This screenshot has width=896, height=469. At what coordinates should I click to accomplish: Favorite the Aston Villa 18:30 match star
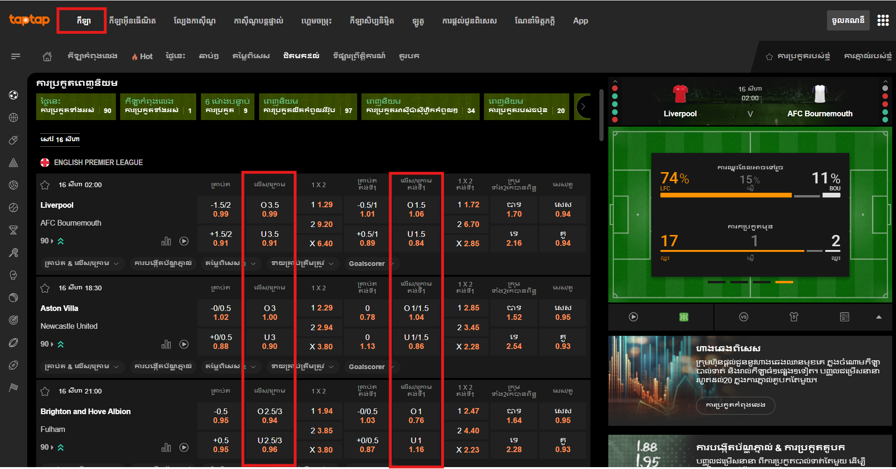[x=45, y=288]
